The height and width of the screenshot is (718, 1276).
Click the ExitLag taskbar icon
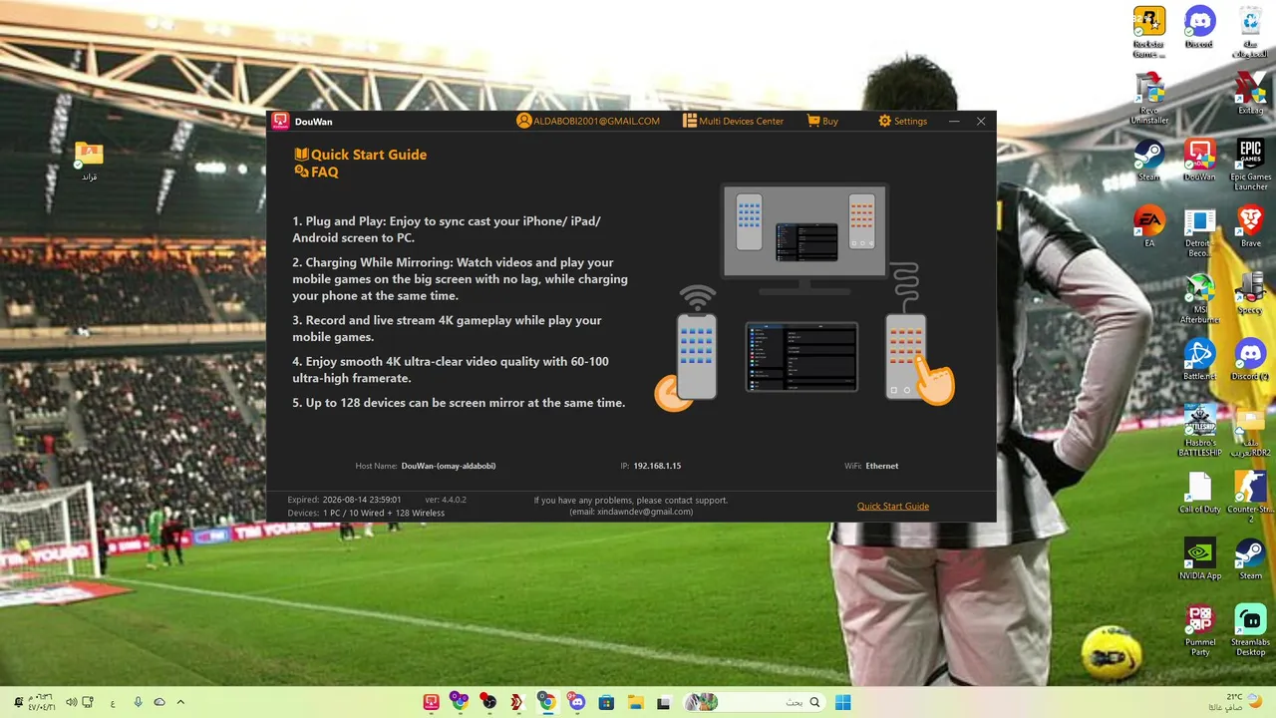coord(517,702)
